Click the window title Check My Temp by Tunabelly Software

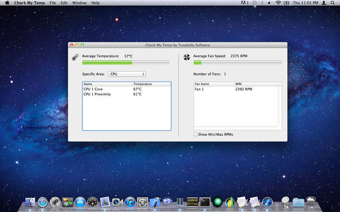[177, 45]
